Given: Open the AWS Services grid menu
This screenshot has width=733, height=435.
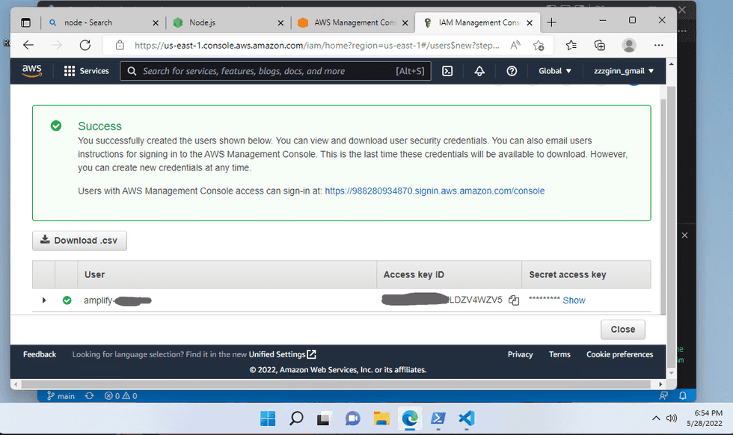Looking at the screenshot, I should 87,71.
